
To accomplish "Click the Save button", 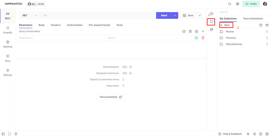I will click(188, 15).
